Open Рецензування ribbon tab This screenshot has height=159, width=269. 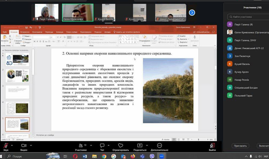coord(86,32)
